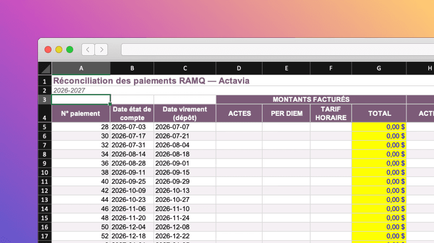Select row 10 header

(45, 173)
